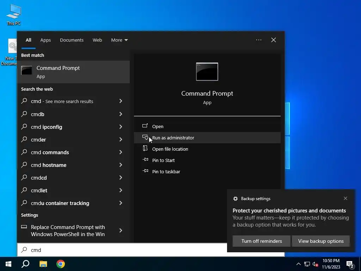Click the large Command Prompt preview thumbnail
Screen dimensions: 361x271
(207, 71)
